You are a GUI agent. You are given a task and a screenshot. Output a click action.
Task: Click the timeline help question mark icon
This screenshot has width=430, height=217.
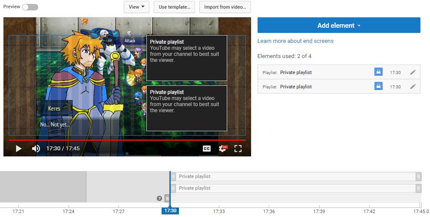coord(159,198)
